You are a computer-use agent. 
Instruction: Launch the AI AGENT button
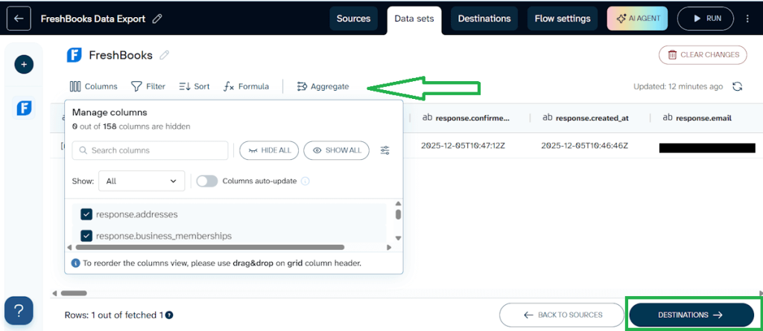(x=638, y=19)
